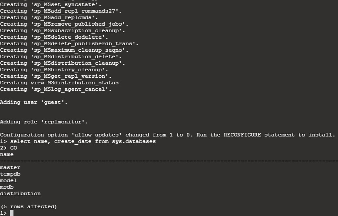Click the 'Creating view MSdistribution_status' line

click(x=59, y=83)
